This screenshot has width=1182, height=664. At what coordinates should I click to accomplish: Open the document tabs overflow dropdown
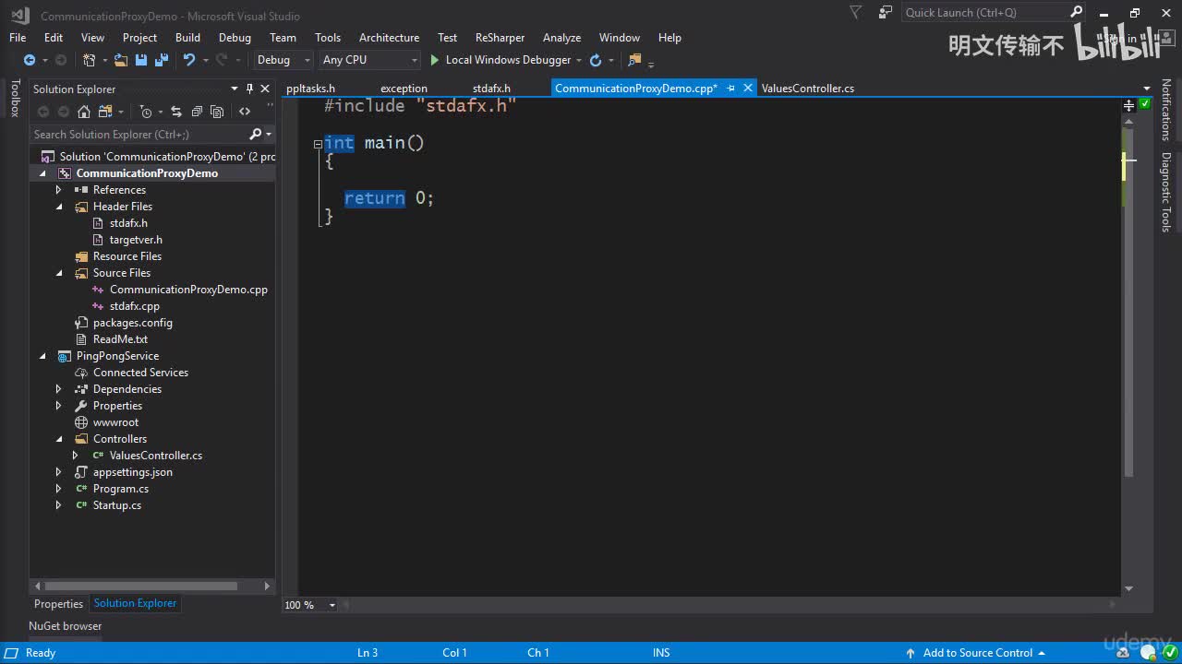[1147, 89]
